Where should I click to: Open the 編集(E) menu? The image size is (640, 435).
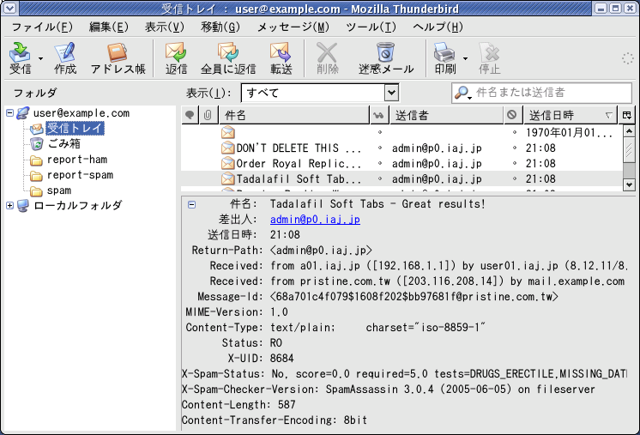coord(109,27)
